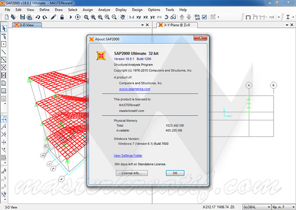This screenshot has height=210, width=296.
Task: Open the Help menu
Action: [183, 10]
